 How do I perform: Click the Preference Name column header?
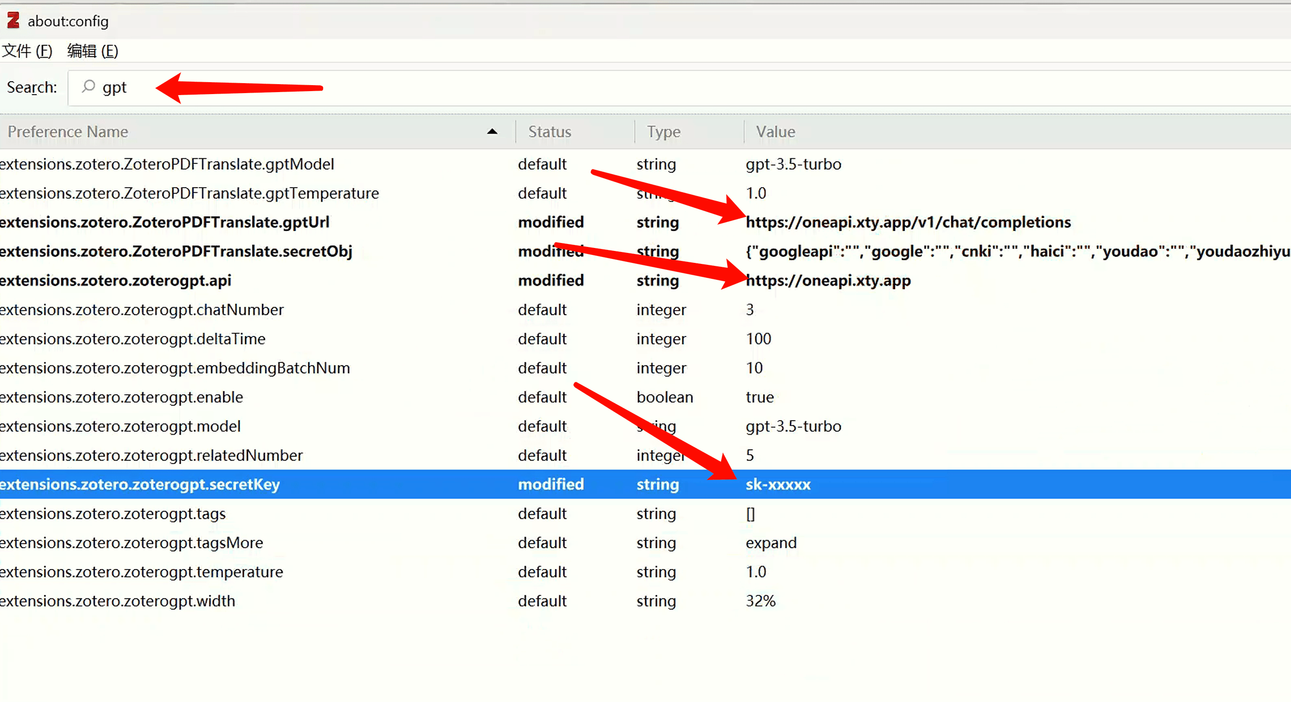pyautogui.click(x=68, y=131)
